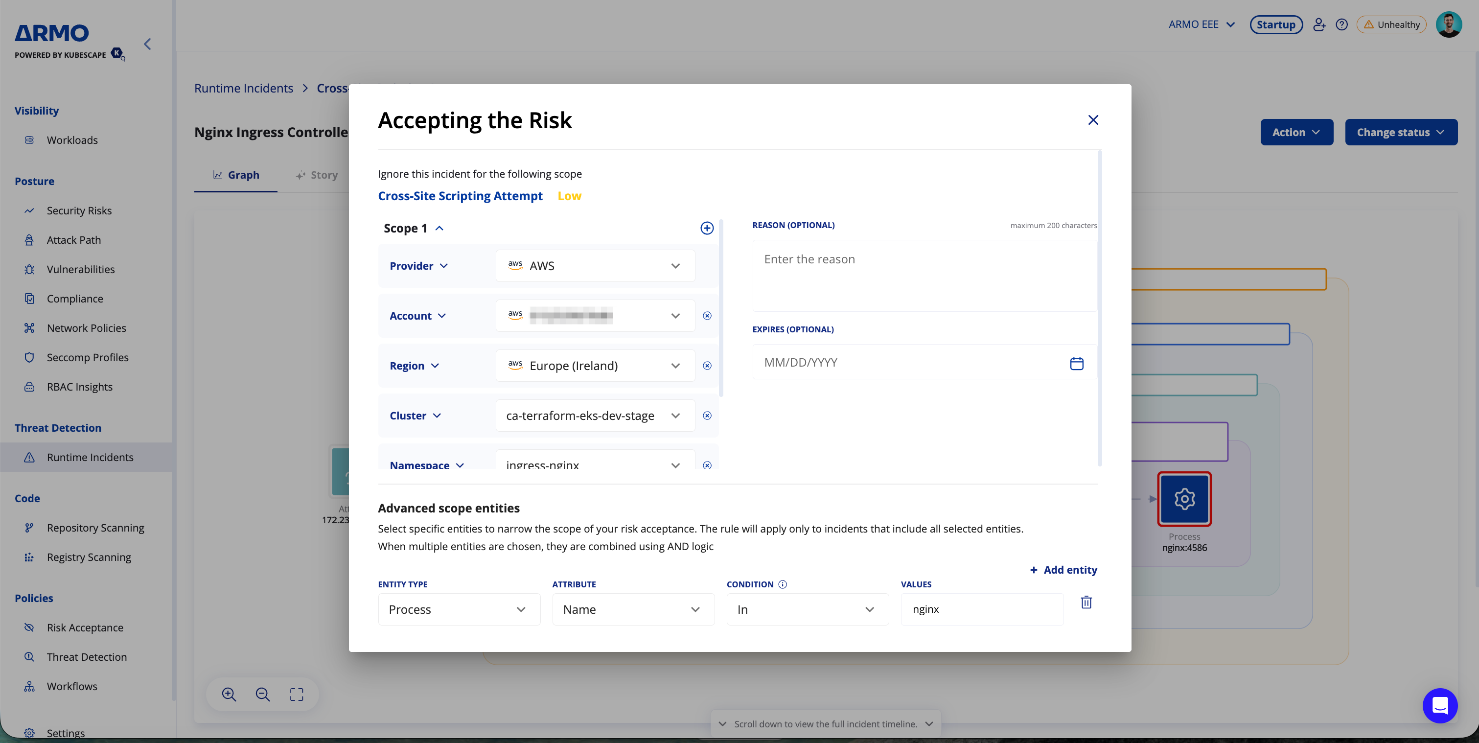The width and height of the screenshot is (1479, 743).
Task: Open Risk Acceptance in the sidebar
Action: click(x=85, y=627)
